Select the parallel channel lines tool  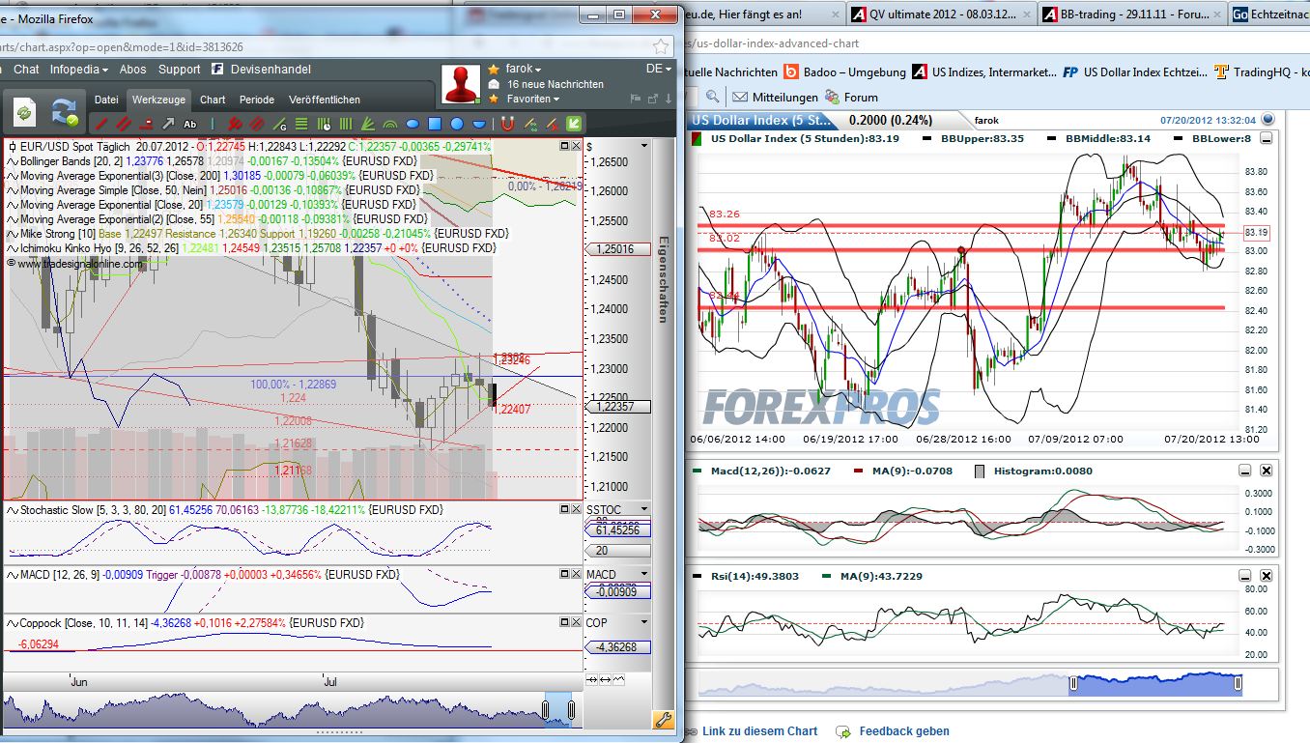(x=124, y=124)
